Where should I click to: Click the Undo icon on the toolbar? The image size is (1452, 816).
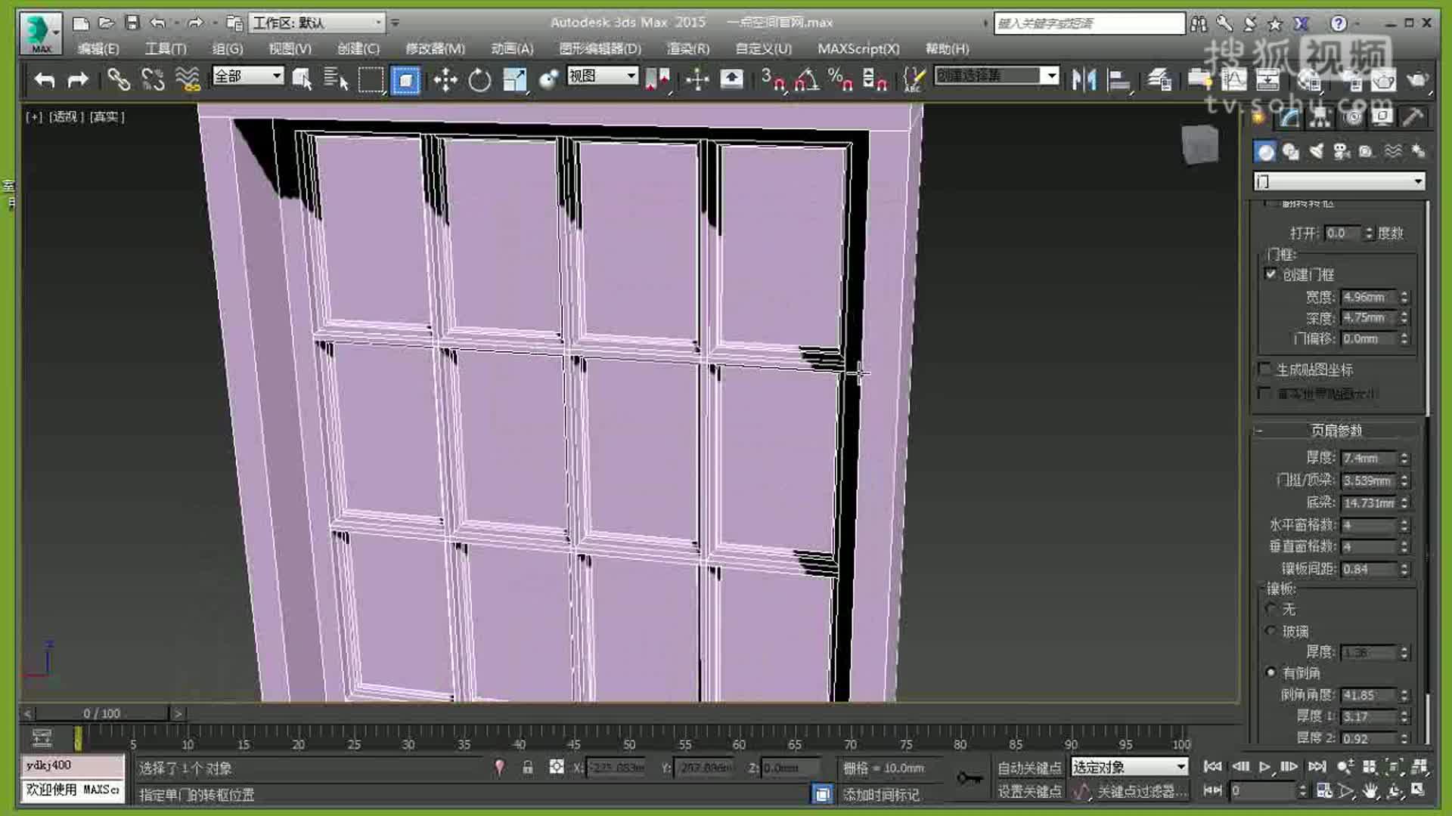point(42,79)
